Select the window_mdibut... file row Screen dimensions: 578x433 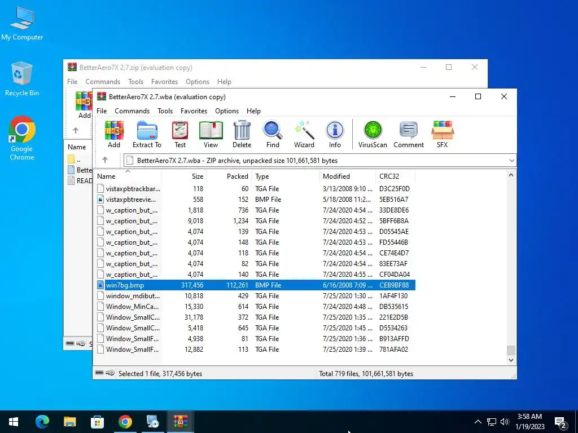[x=256, y=295]
